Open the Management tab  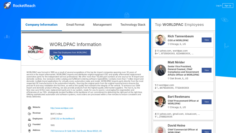pos(102,25)
